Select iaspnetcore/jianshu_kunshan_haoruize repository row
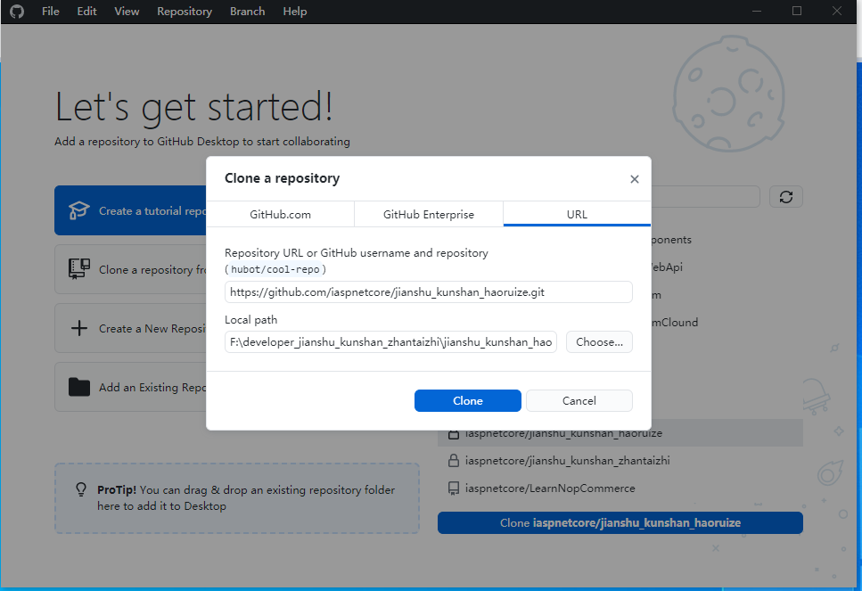862x591 pixels. (620, 434)
